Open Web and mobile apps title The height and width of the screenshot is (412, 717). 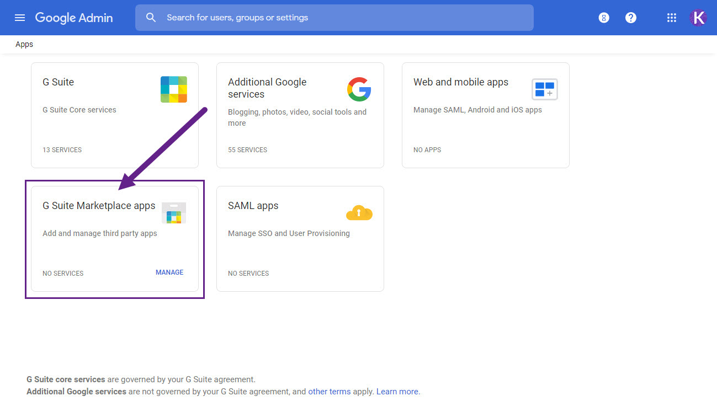[461, 82]
